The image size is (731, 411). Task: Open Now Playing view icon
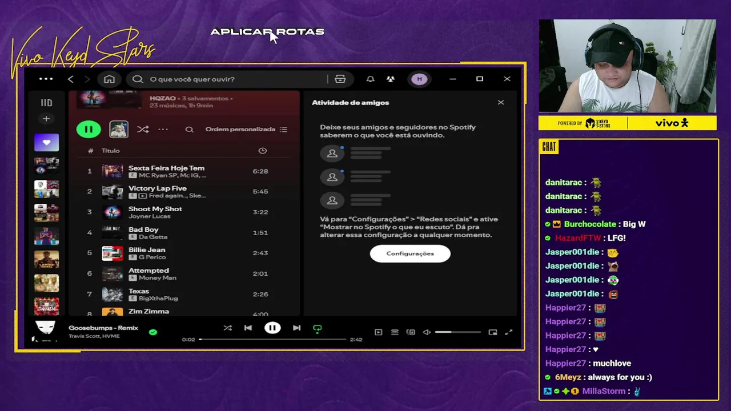tap(378, 332)
